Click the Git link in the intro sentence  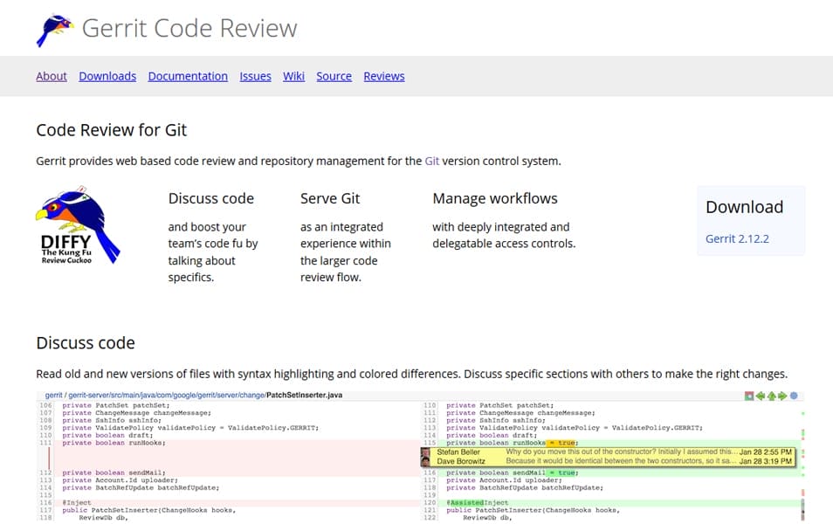pos(432,161)
